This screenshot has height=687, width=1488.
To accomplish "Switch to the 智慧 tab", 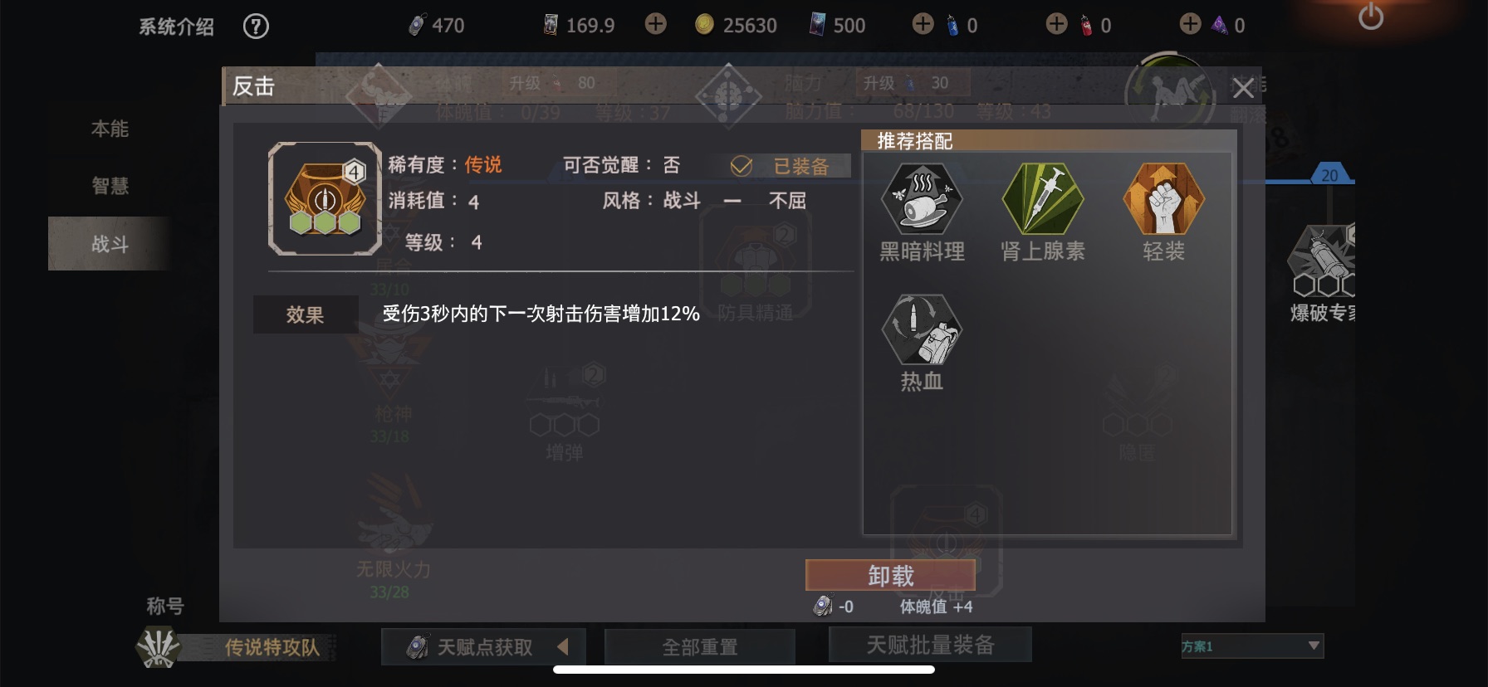I will (110, 186).
